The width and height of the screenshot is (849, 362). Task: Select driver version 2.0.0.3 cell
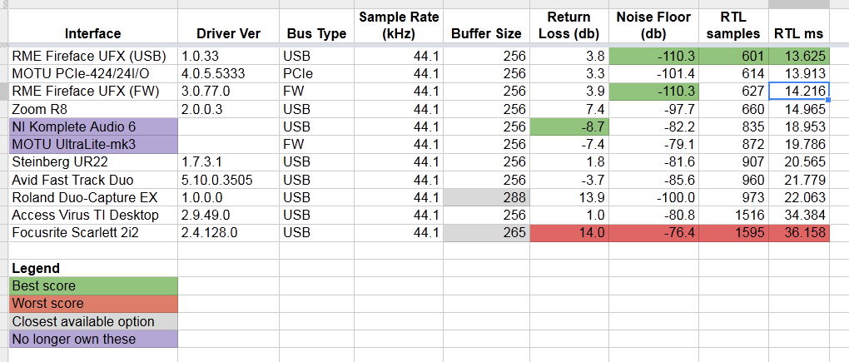click(229, 109)
